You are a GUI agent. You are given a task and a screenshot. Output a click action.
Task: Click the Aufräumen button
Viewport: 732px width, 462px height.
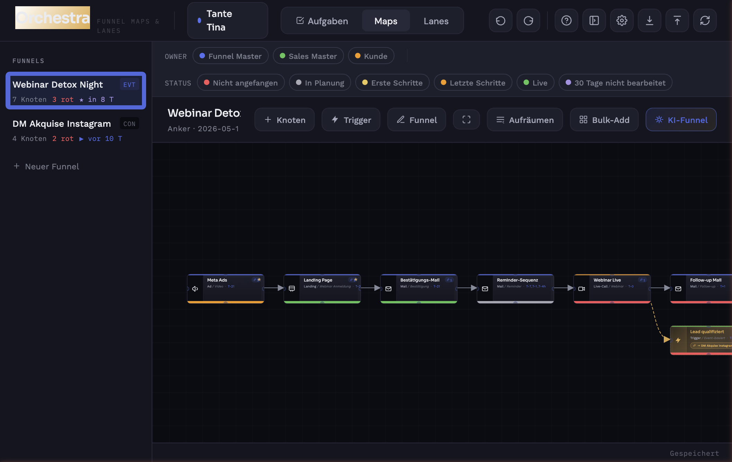pos(525,120)
